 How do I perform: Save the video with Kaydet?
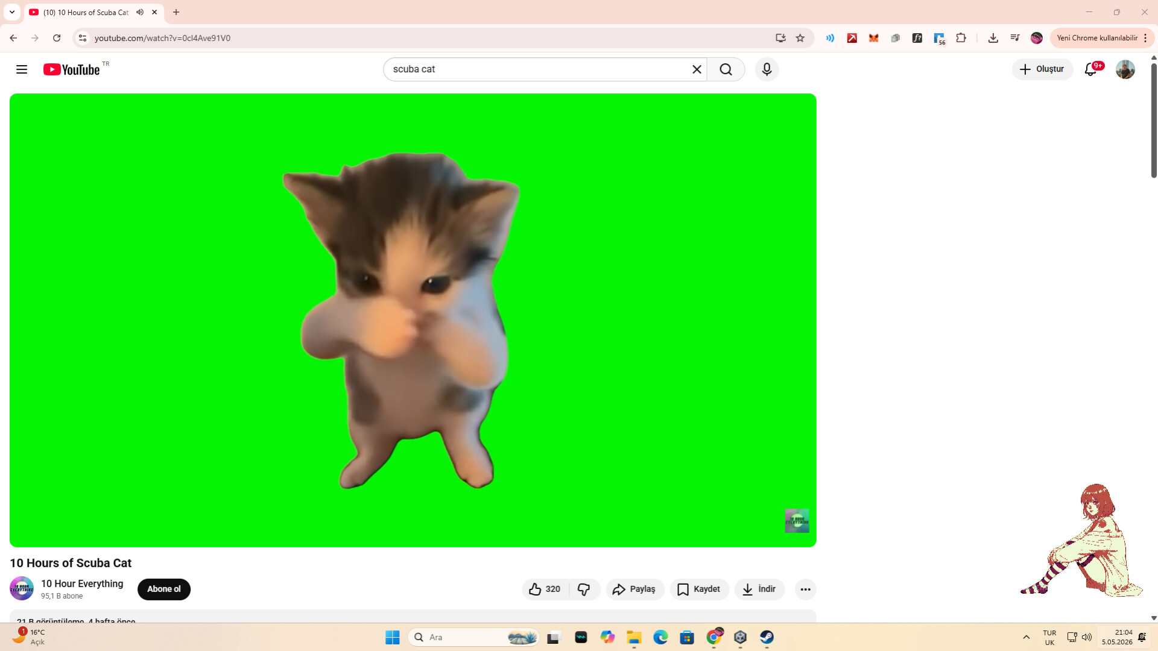click(x=699, y=589)
